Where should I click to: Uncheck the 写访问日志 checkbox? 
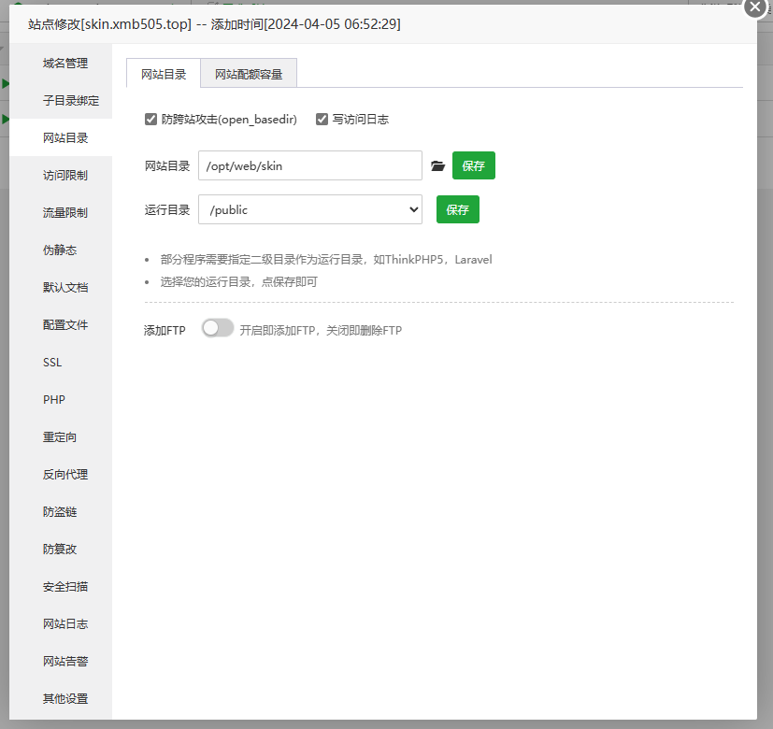point(322,120)
